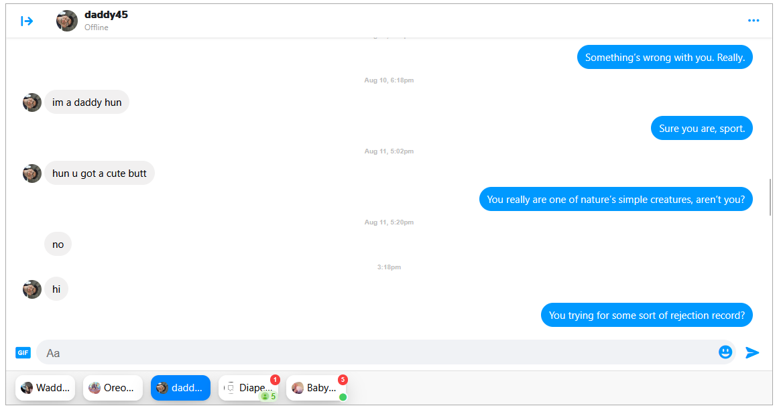This screenshot has height=414, width=781.
Task: Open the Diape... group chat tab
Action: pos(249,388)
